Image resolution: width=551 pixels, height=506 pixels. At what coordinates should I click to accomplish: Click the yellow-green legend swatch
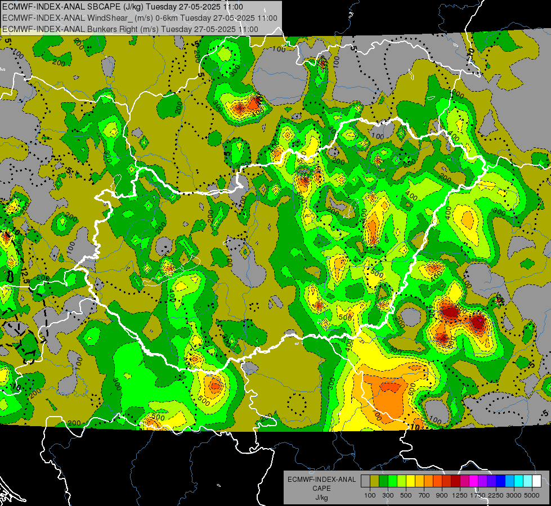pos(402,481)
